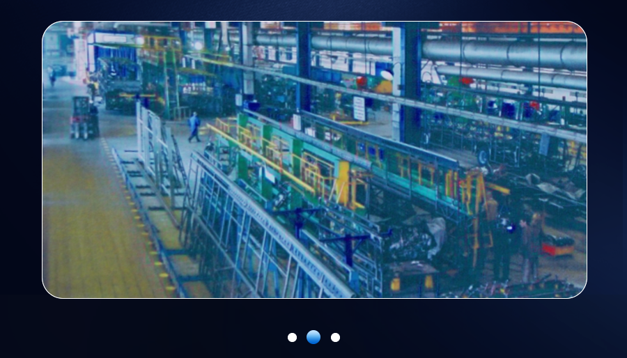627x358 pixels.
Task: Click the first carousel pagination dot
Action: coord(292,337)
